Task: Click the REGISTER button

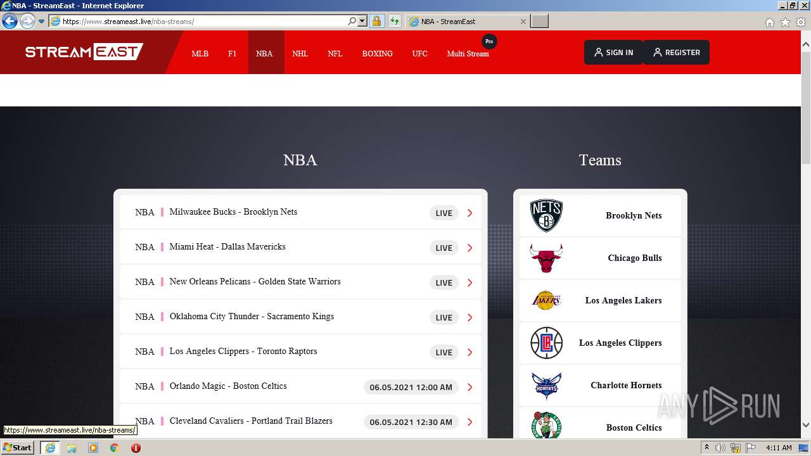Action: tap(676, 53)
